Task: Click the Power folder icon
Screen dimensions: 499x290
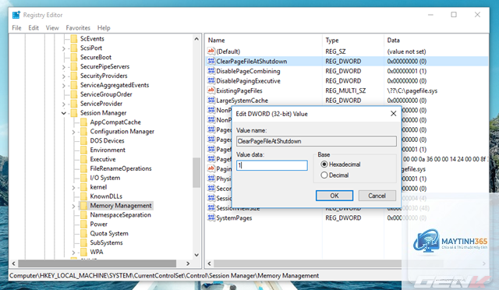Action: click(x=83, y=224)
